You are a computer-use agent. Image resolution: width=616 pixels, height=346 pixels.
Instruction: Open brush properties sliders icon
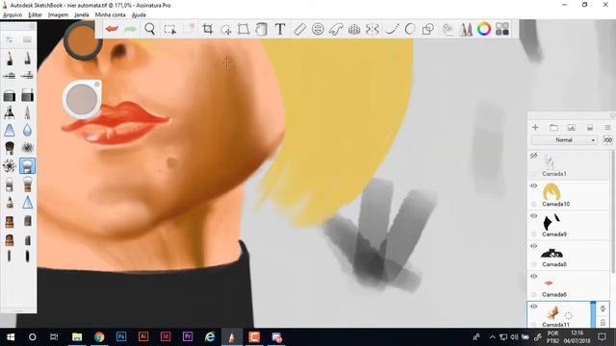(10, 39)
